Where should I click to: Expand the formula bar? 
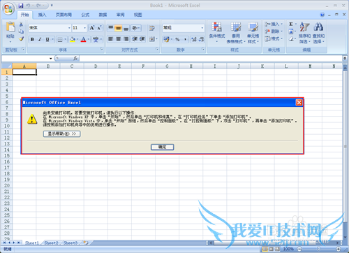point(345,58)
